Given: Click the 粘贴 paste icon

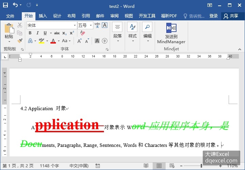Looking at the screenshot, I should tap(9, 28).
